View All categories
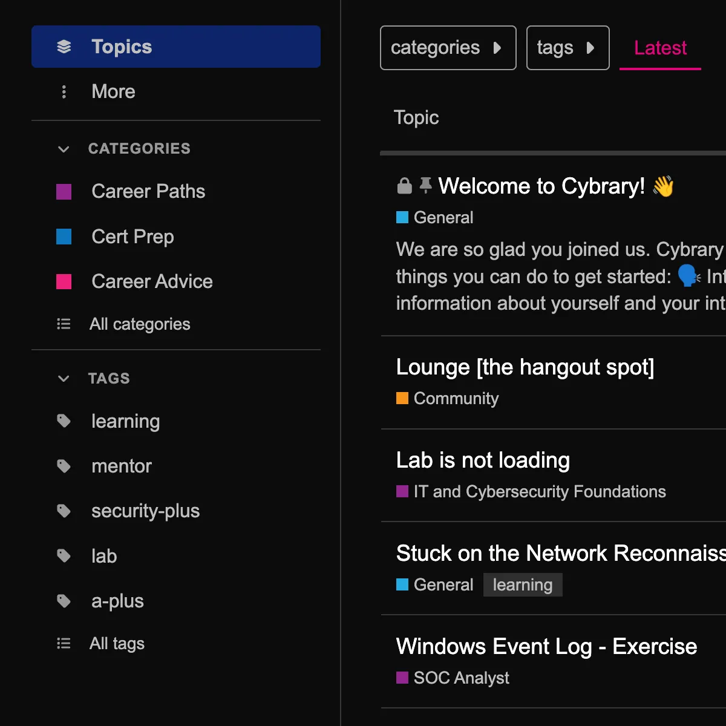 [x=176, y=324]
